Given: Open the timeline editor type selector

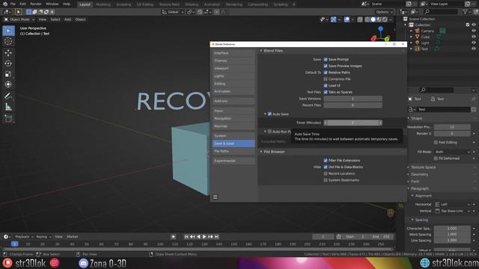Looking at the screenshot, I should coord(7,237).
